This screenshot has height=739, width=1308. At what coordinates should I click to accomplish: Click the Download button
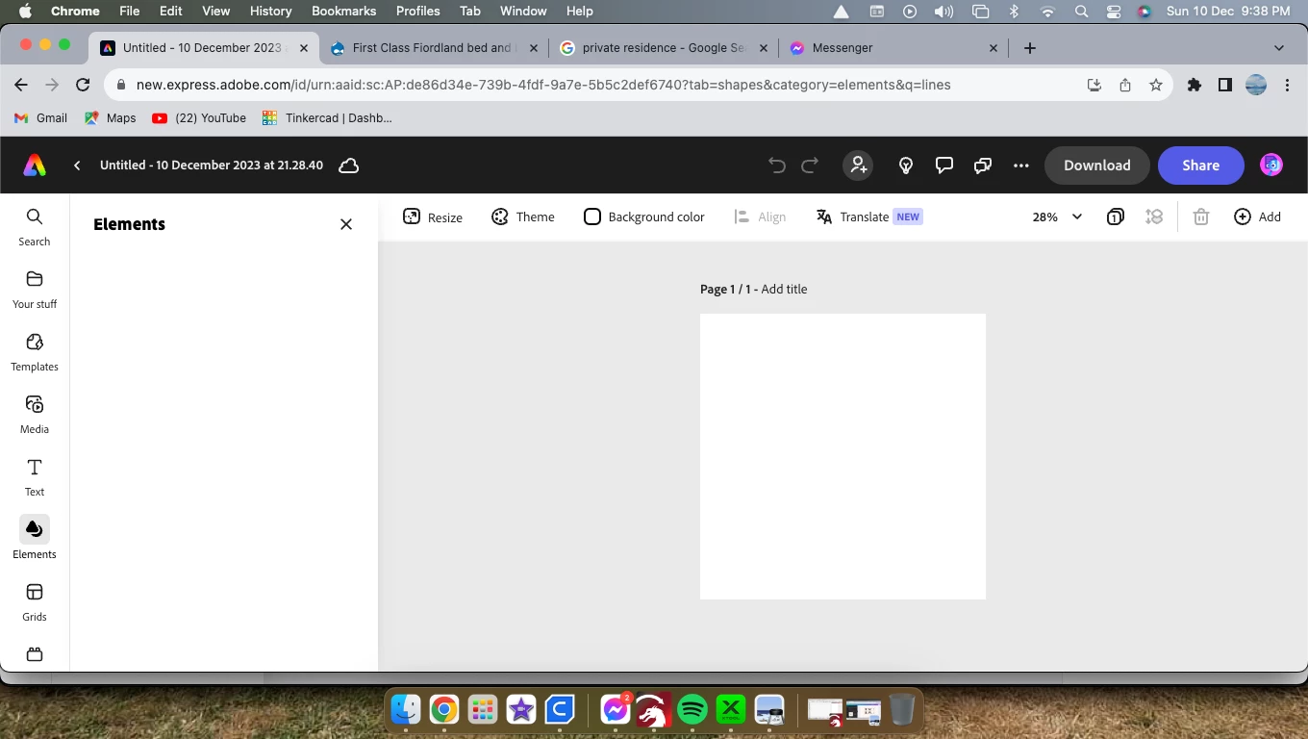click(1097, 166)
